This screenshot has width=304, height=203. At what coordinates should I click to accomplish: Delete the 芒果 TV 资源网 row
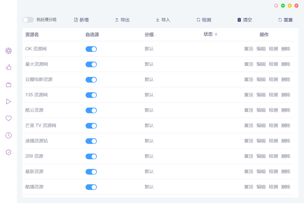click(x=286, y=125)
